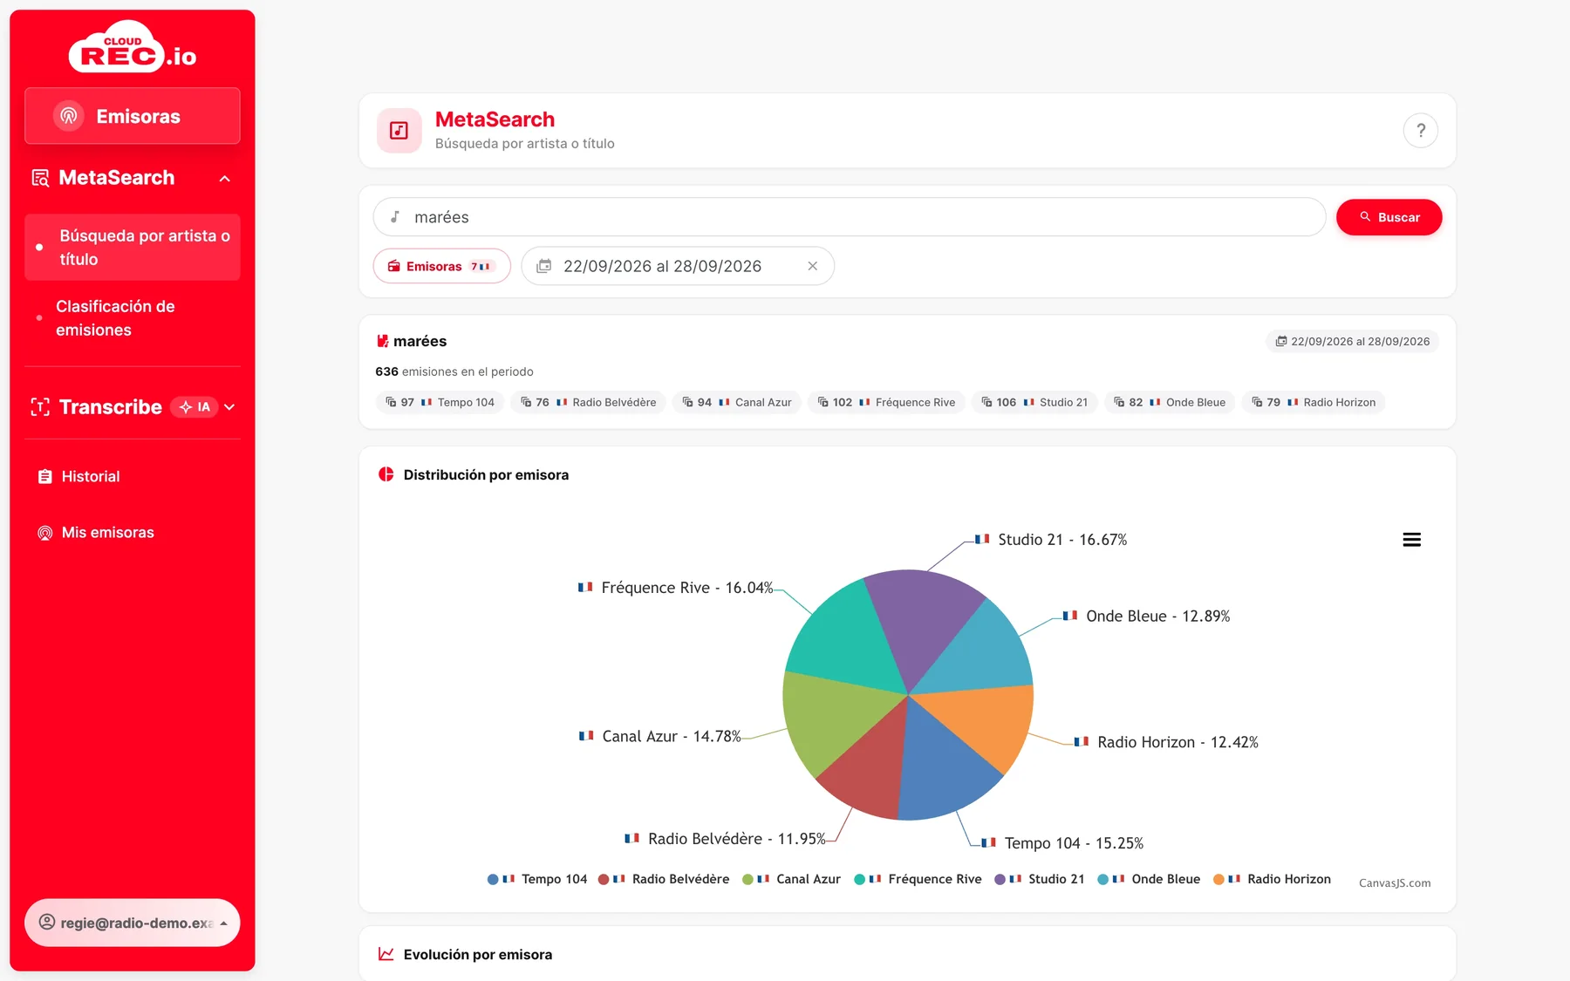
Task: Click the MetaSearch music note header icon
Action: [399, 131]
